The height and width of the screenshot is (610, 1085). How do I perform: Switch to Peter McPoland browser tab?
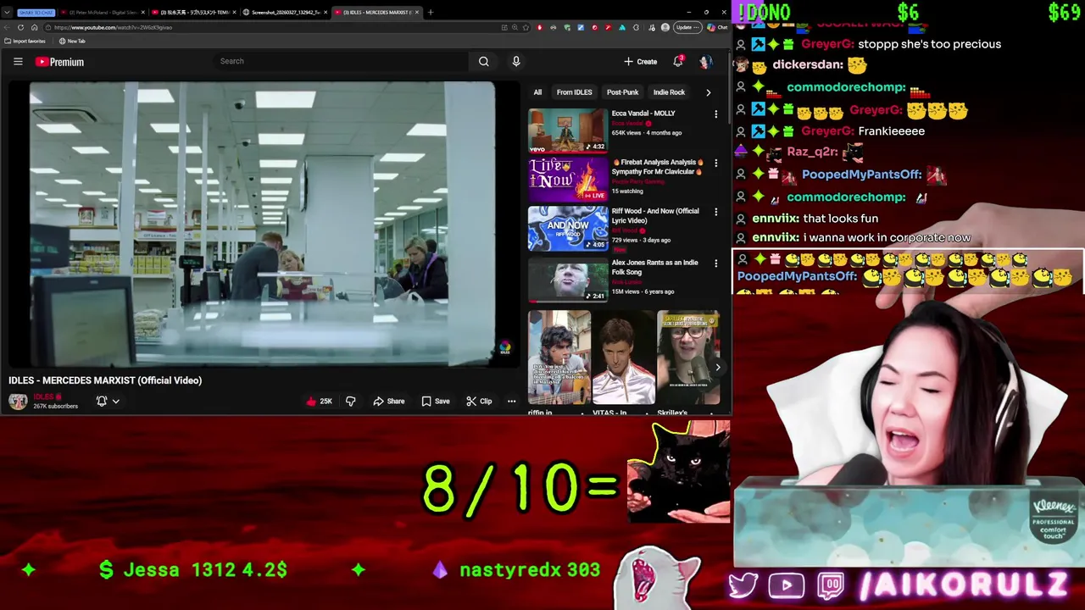[x=102, y=13]
